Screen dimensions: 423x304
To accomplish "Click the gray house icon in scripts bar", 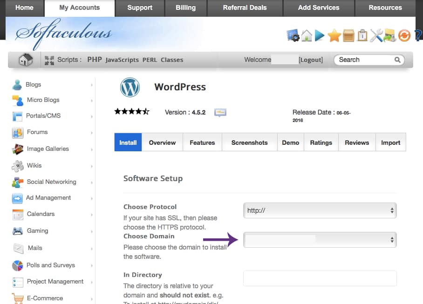I will click(x=25, y=60).
